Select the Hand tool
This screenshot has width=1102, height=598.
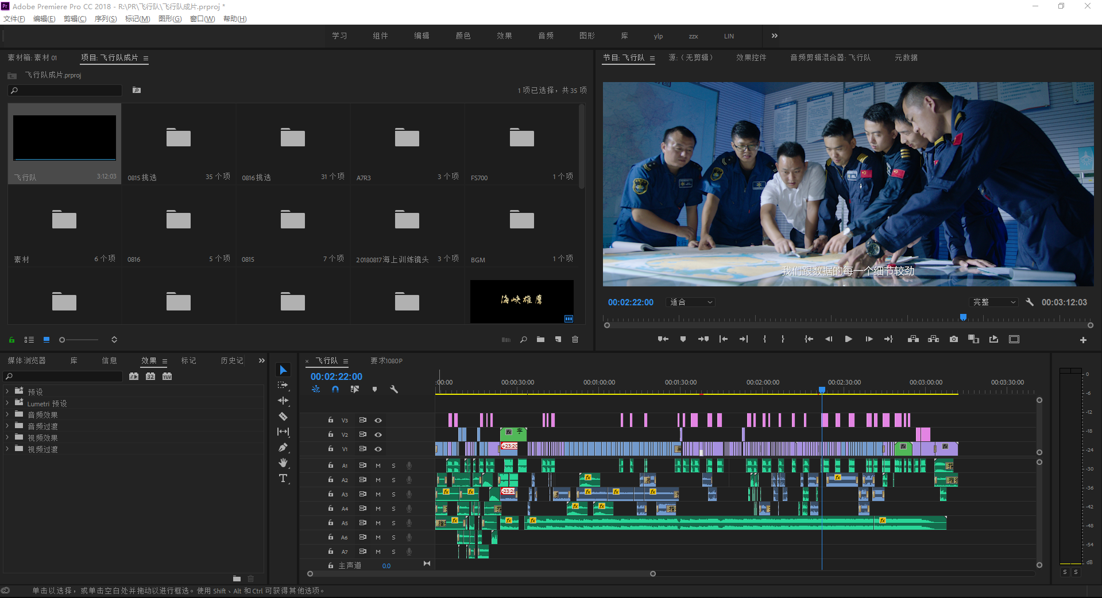(x=283, y=463)
